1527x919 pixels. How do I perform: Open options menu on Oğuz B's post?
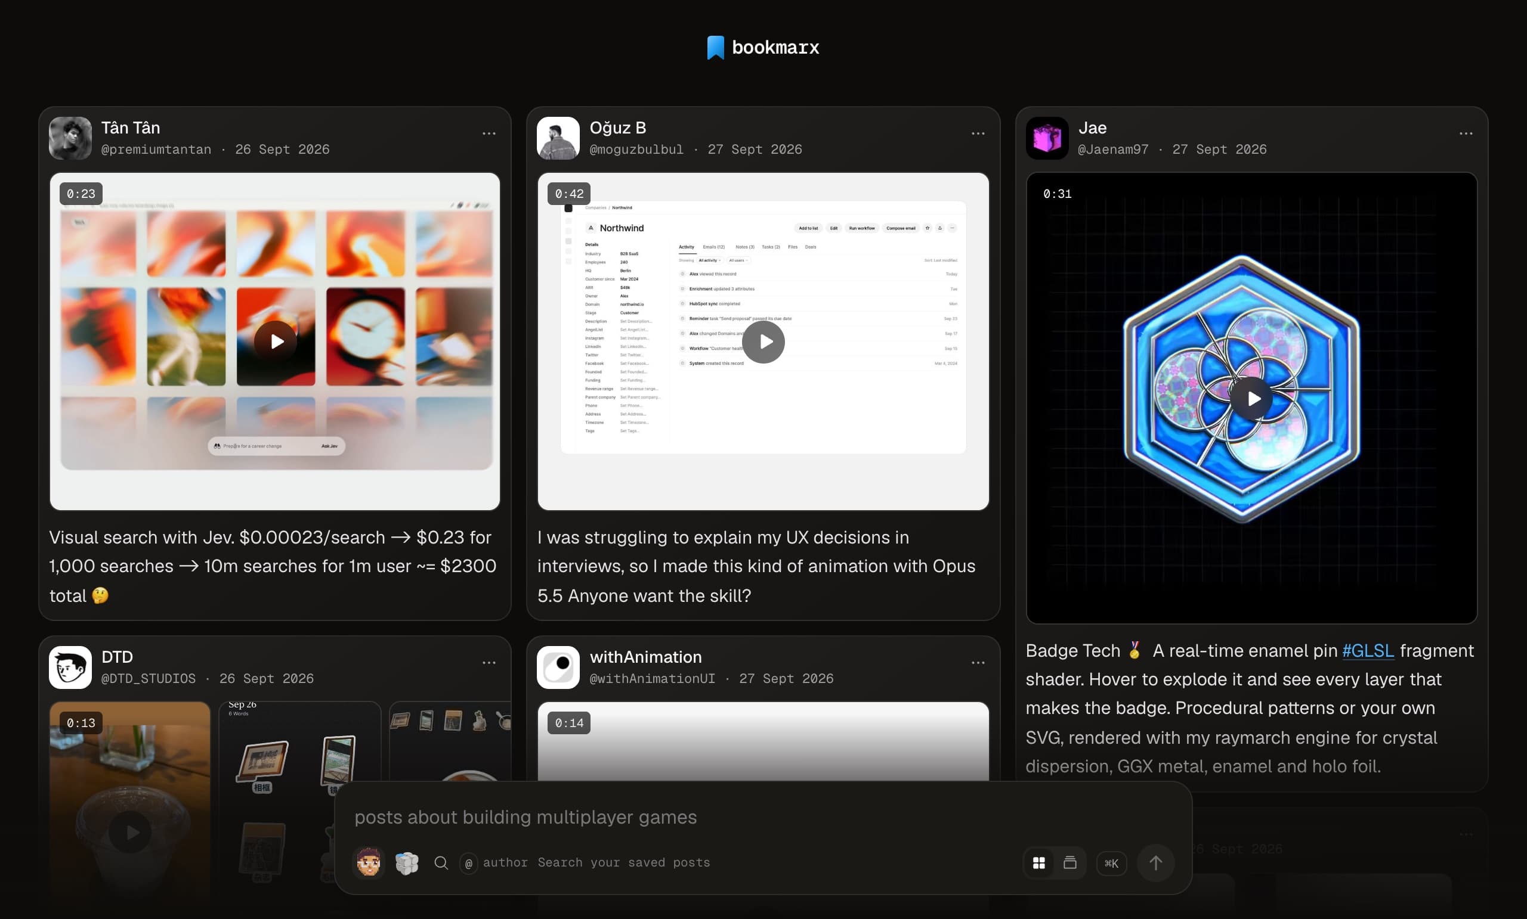[x=978, y=133]
